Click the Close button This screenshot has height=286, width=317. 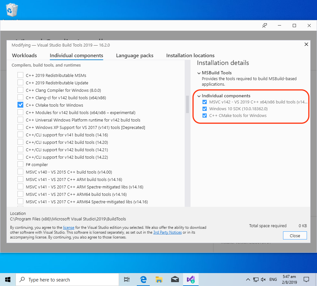pyautogui.click(x=295, y=236)
